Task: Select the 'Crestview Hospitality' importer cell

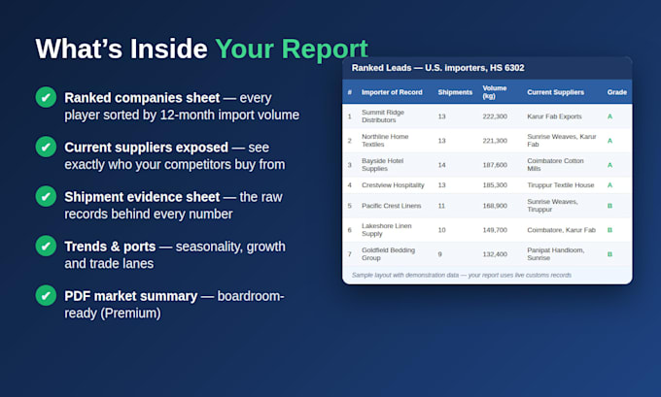Action: tap(393, 185)
